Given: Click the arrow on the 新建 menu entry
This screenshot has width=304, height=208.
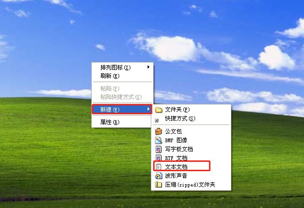Looking at the screenshot, I should click(x=149, y=109).
